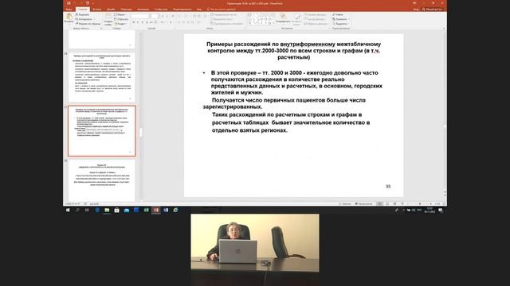
Task: Open the shapes gallery in Drawing group
Action: tap(261, 19)
